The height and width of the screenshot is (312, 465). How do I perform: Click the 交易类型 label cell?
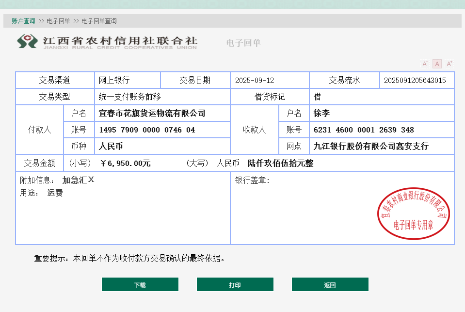pyautogui.click(x=55, y=97)
